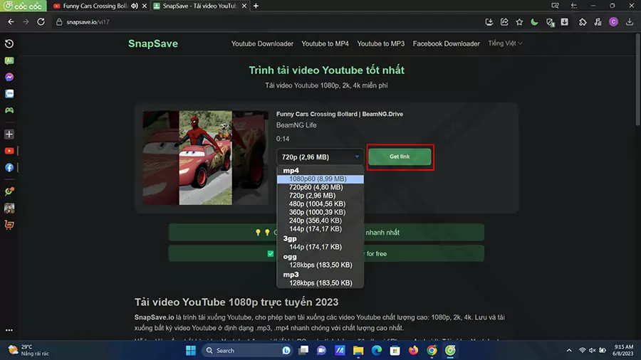Select 720p60 (4,80 MB) option

(320, 187)
